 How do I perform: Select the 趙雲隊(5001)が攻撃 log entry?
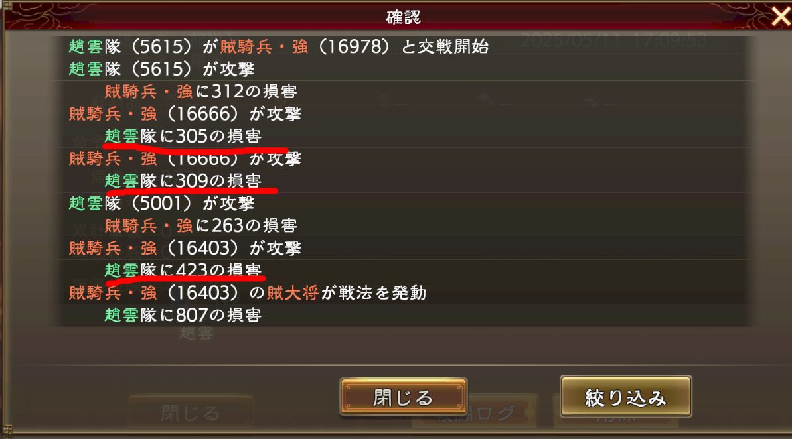[x=161, y=203]
